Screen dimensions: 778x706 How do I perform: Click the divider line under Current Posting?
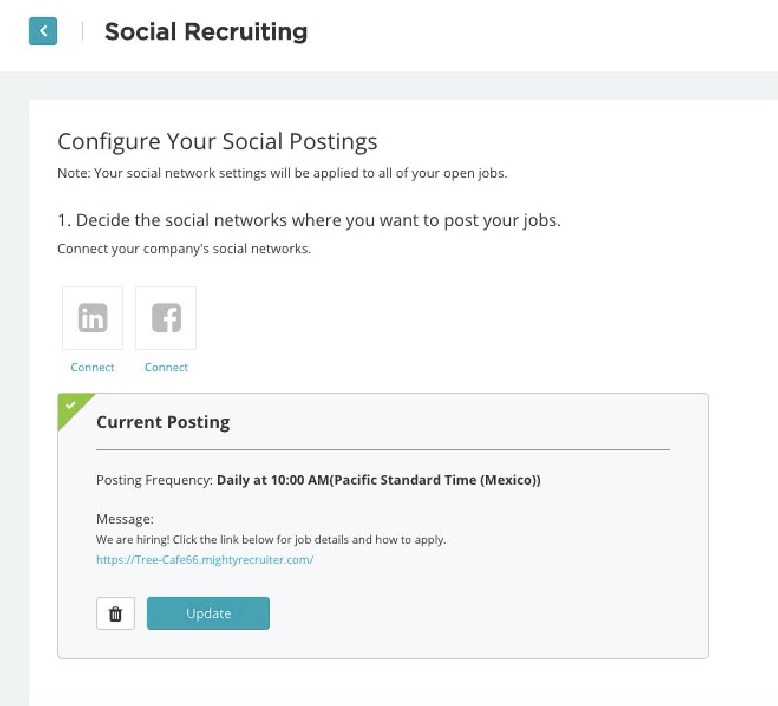coord(383,450)
